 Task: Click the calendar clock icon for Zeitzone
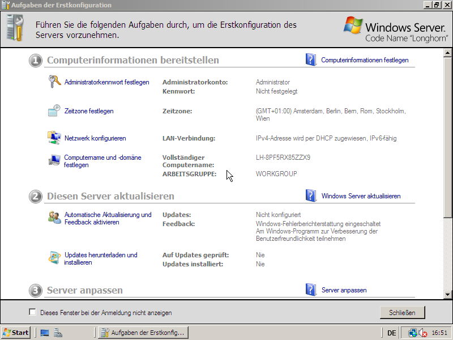[x=54, y=110]
